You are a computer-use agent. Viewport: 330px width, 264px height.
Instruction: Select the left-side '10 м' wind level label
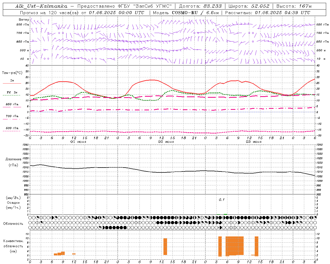pyautogui.click(x=25, y=59)
